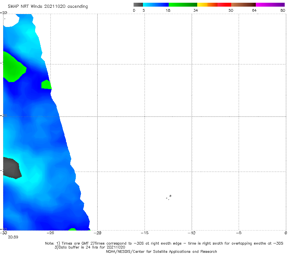
Task: Click the title 'SMAP NRT Winds 20211020 ascending'
Action: pyautogui.click(x=48, y=7)
